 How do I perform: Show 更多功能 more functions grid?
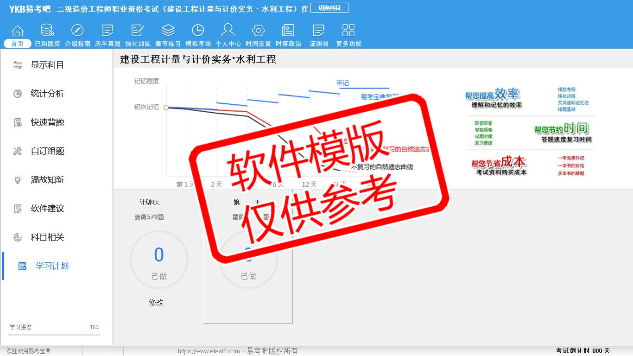[348, 31]
